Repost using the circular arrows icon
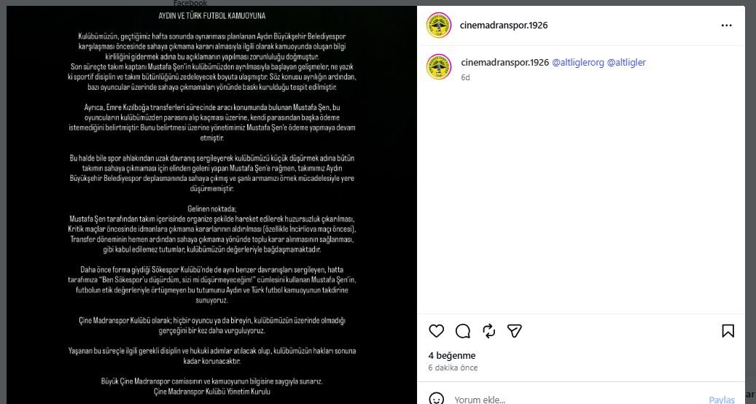Image resolution: width=756 pixels, height=404 pixels. point(488,331)
